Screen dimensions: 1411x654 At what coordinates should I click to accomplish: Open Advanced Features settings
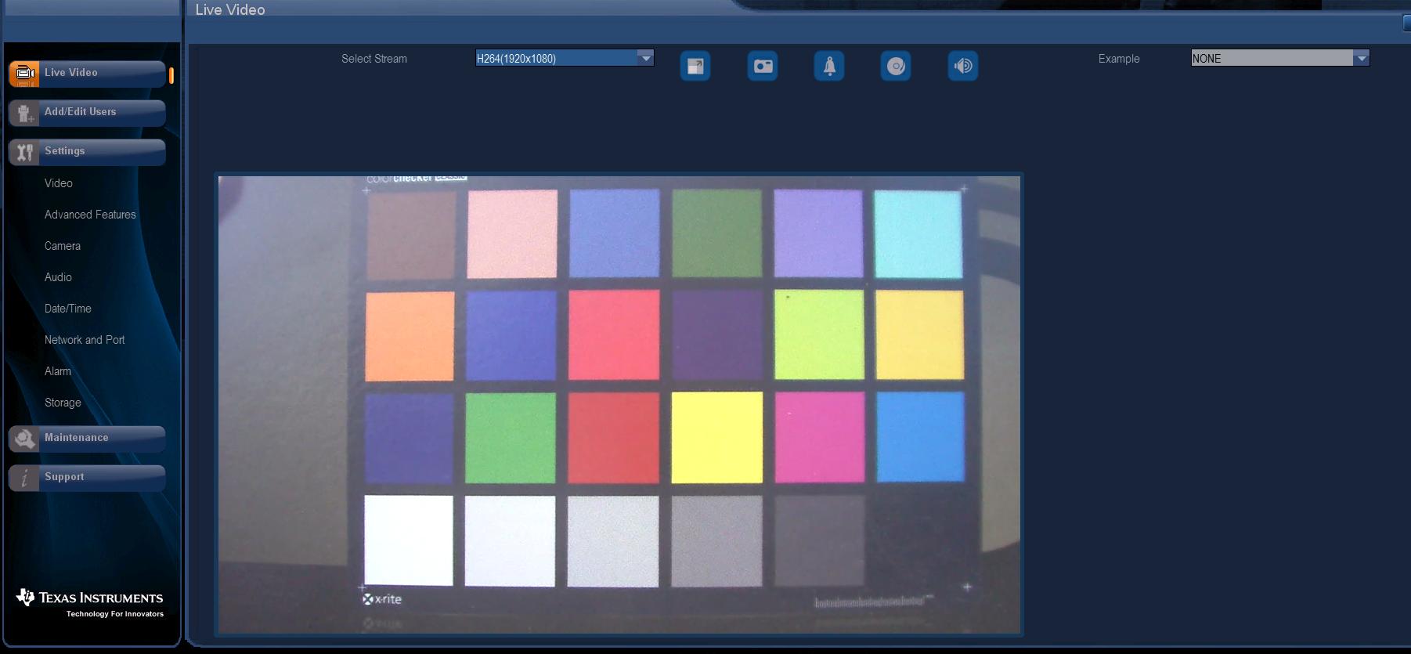90,215
